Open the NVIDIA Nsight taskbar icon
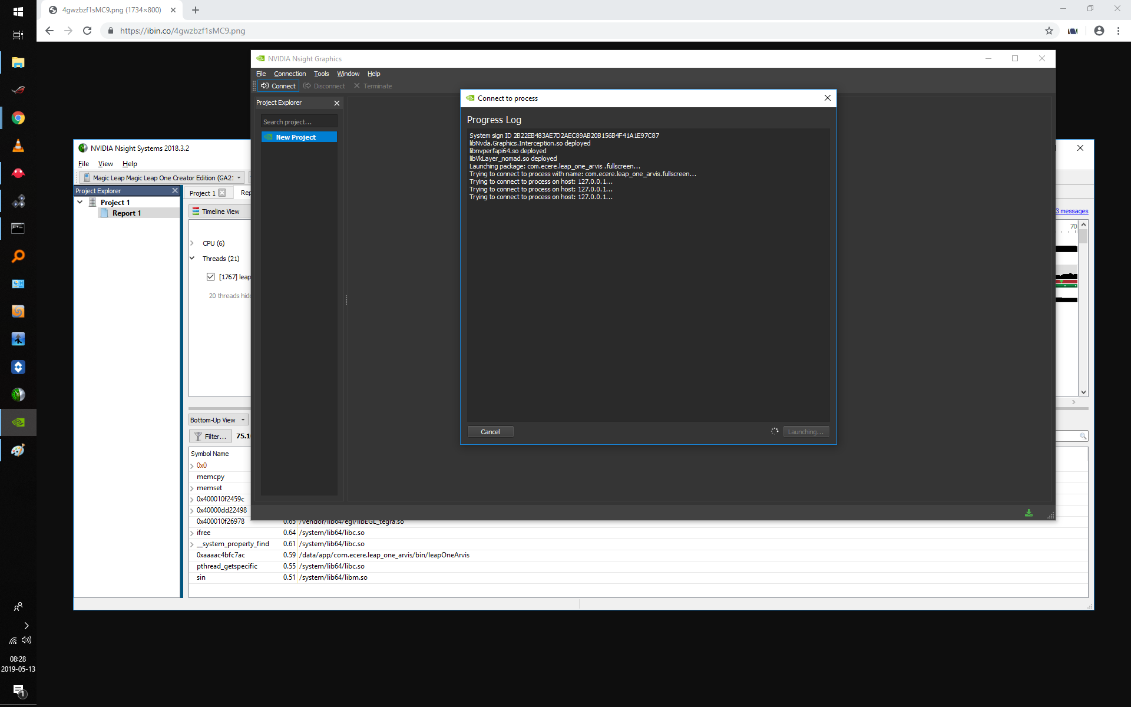The width and height of the screenshot is (1131, 707). (18, 422)
